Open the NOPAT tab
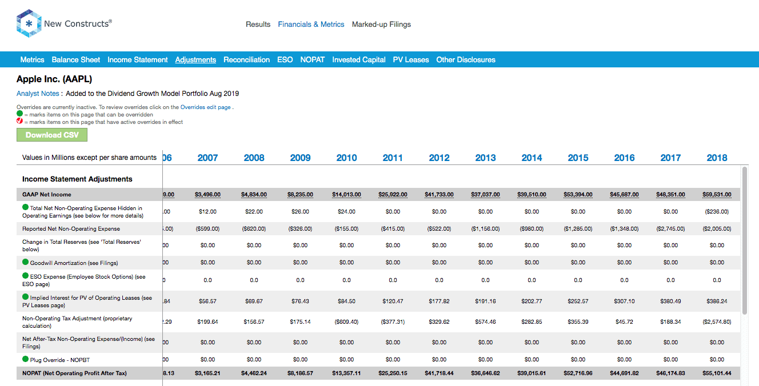This screenshot has width=759, height=386. coord(313,59)
